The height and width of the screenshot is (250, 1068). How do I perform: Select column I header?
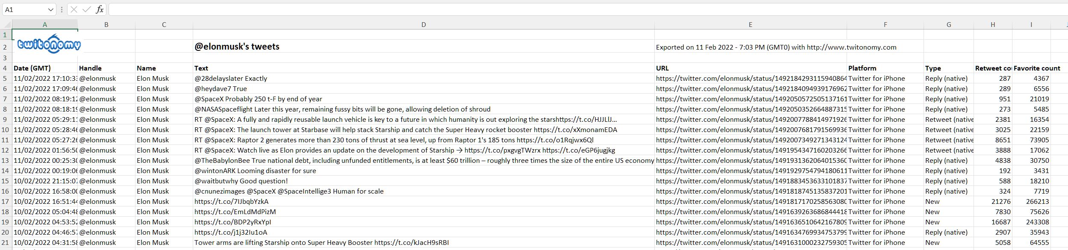[1031, 25]
